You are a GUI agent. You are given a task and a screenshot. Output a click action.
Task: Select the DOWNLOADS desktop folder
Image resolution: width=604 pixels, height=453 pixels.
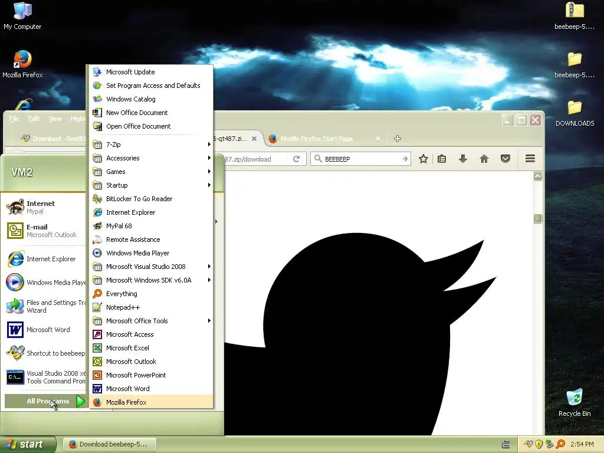tap(575, 113)
